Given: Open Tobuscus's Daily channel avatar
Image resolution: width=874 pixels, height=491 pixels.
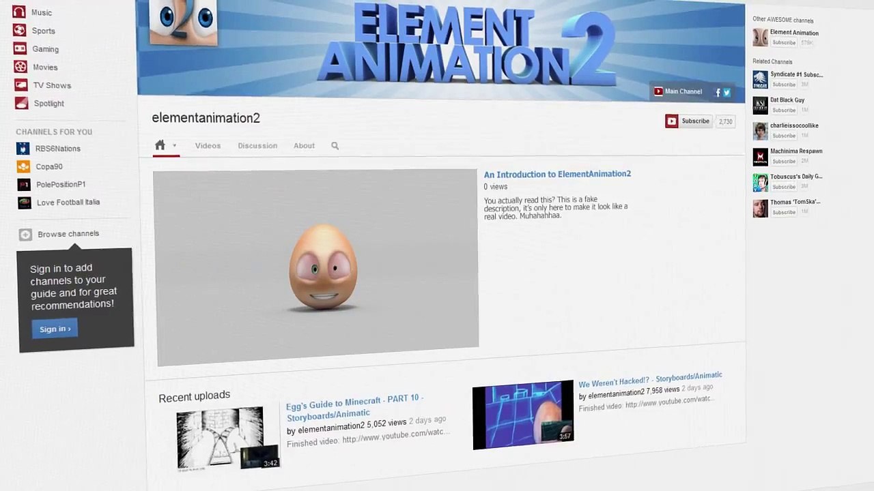Looking at the screenshot, I should 760,182.
